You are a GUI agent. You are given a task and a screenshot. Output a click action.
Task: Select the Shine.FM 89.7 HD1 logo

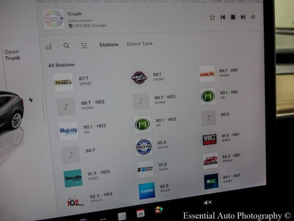pyautogui.click(x=207, y=74)
